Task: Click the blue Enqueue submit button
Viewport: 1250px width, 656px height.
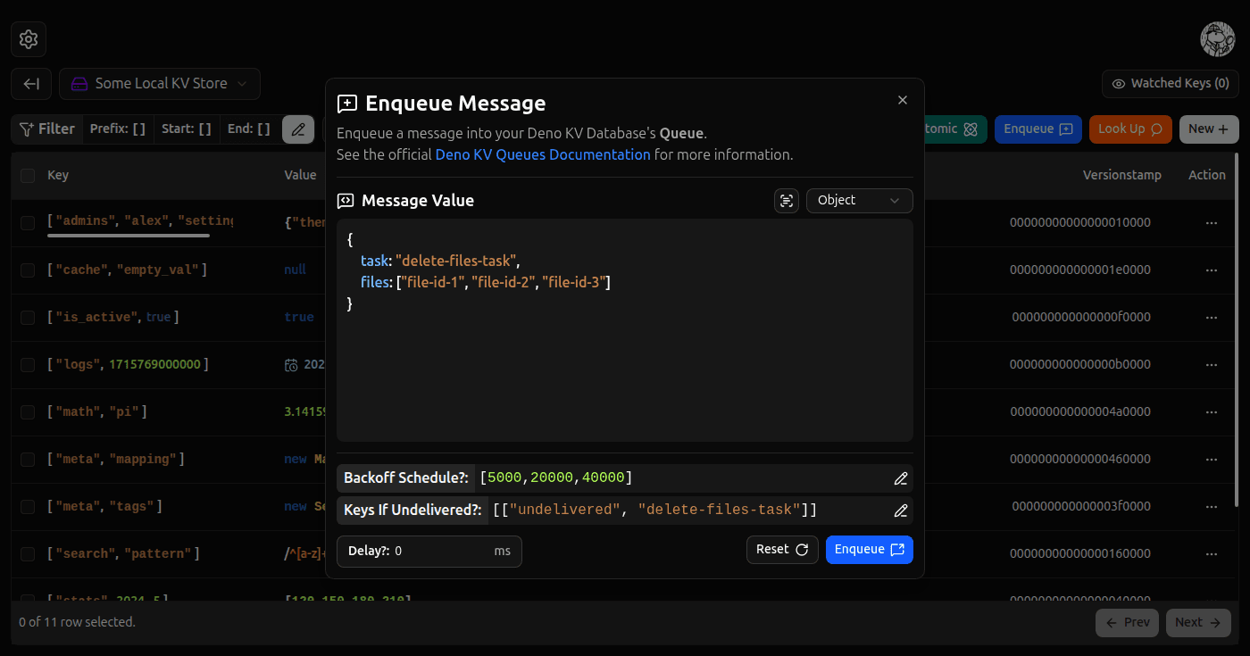Action: point(869,550)
